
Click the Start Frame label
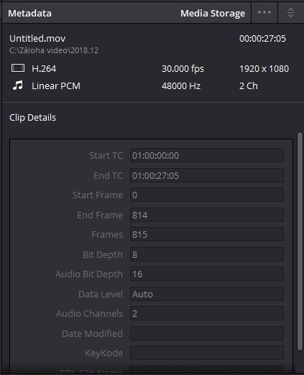tap(98, 195)
